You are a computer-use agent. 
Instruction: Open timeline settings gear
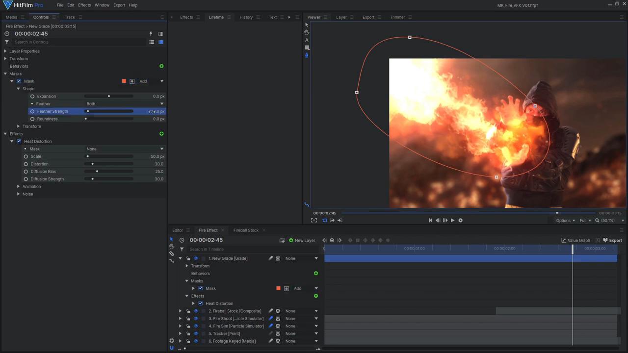point(172,341)
